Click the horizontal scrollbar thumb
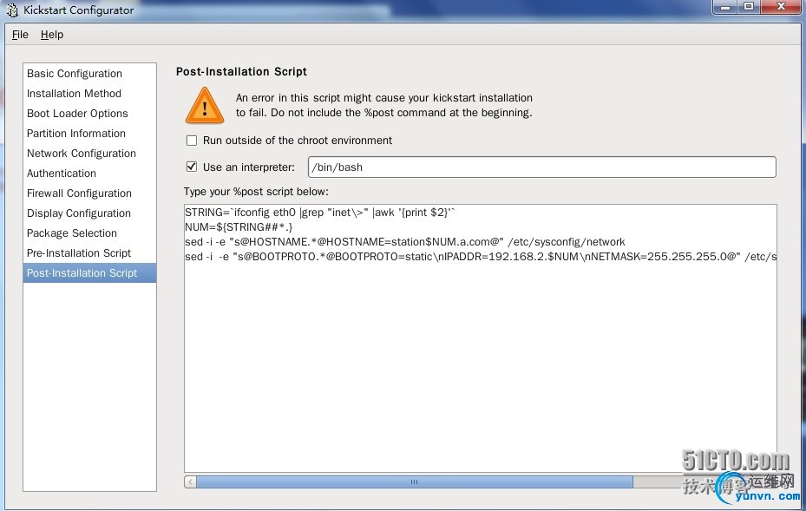Image resolution: width=806 pixels, height=511 pixels. (x=415, y=482)
